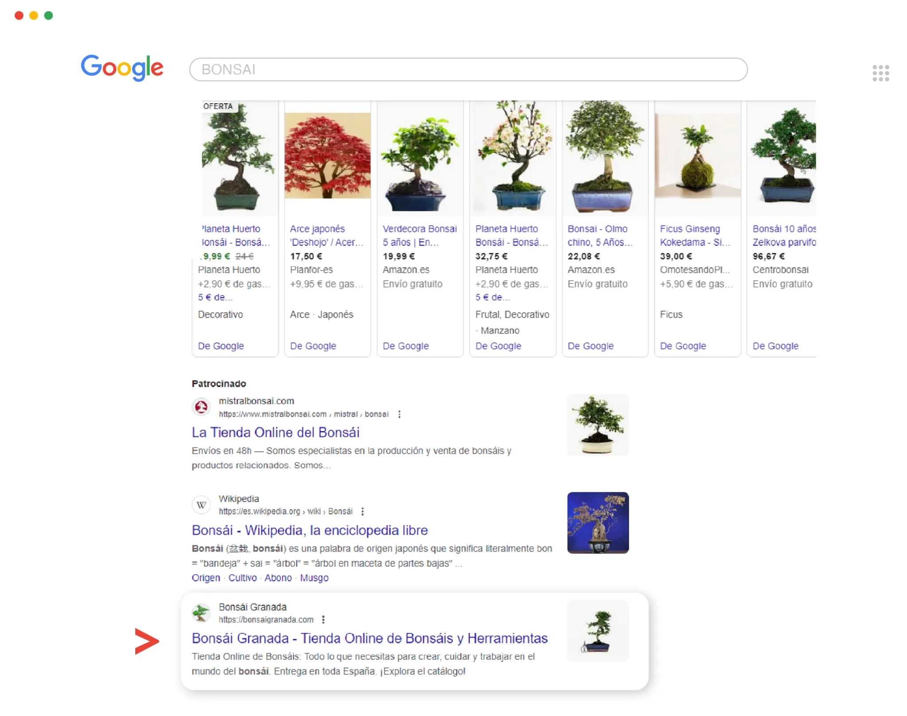Click 'Ficus Ginseng Kokedama' product title
Screen dimensions: 907x716
click(x=695, y=236)
